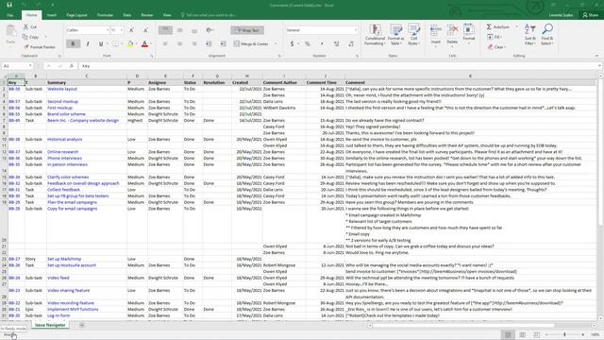
Task: Expand the Merge & Center dropdown arrow
Action: pos(275,44)
